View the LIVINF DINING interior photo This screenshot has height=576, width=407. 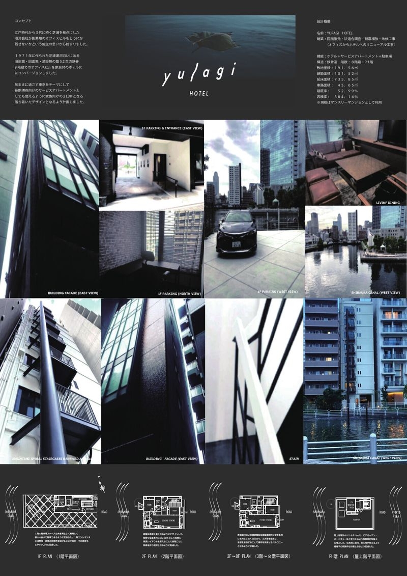pos(356,163)
